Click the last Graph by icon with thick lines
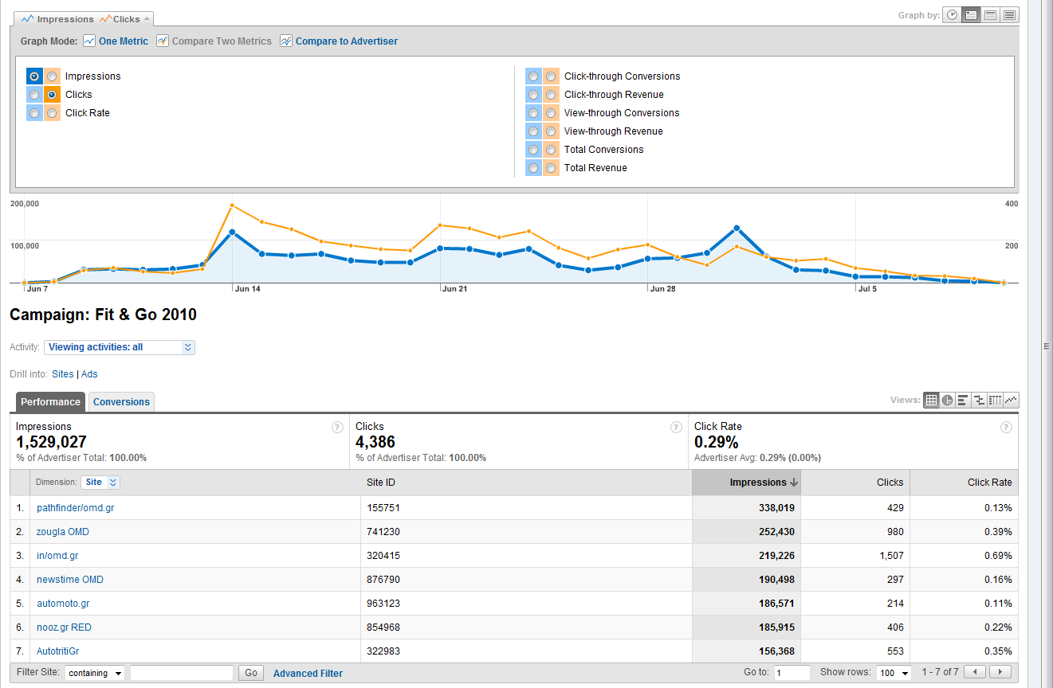1053x688 pixels. coord(1009,15)
